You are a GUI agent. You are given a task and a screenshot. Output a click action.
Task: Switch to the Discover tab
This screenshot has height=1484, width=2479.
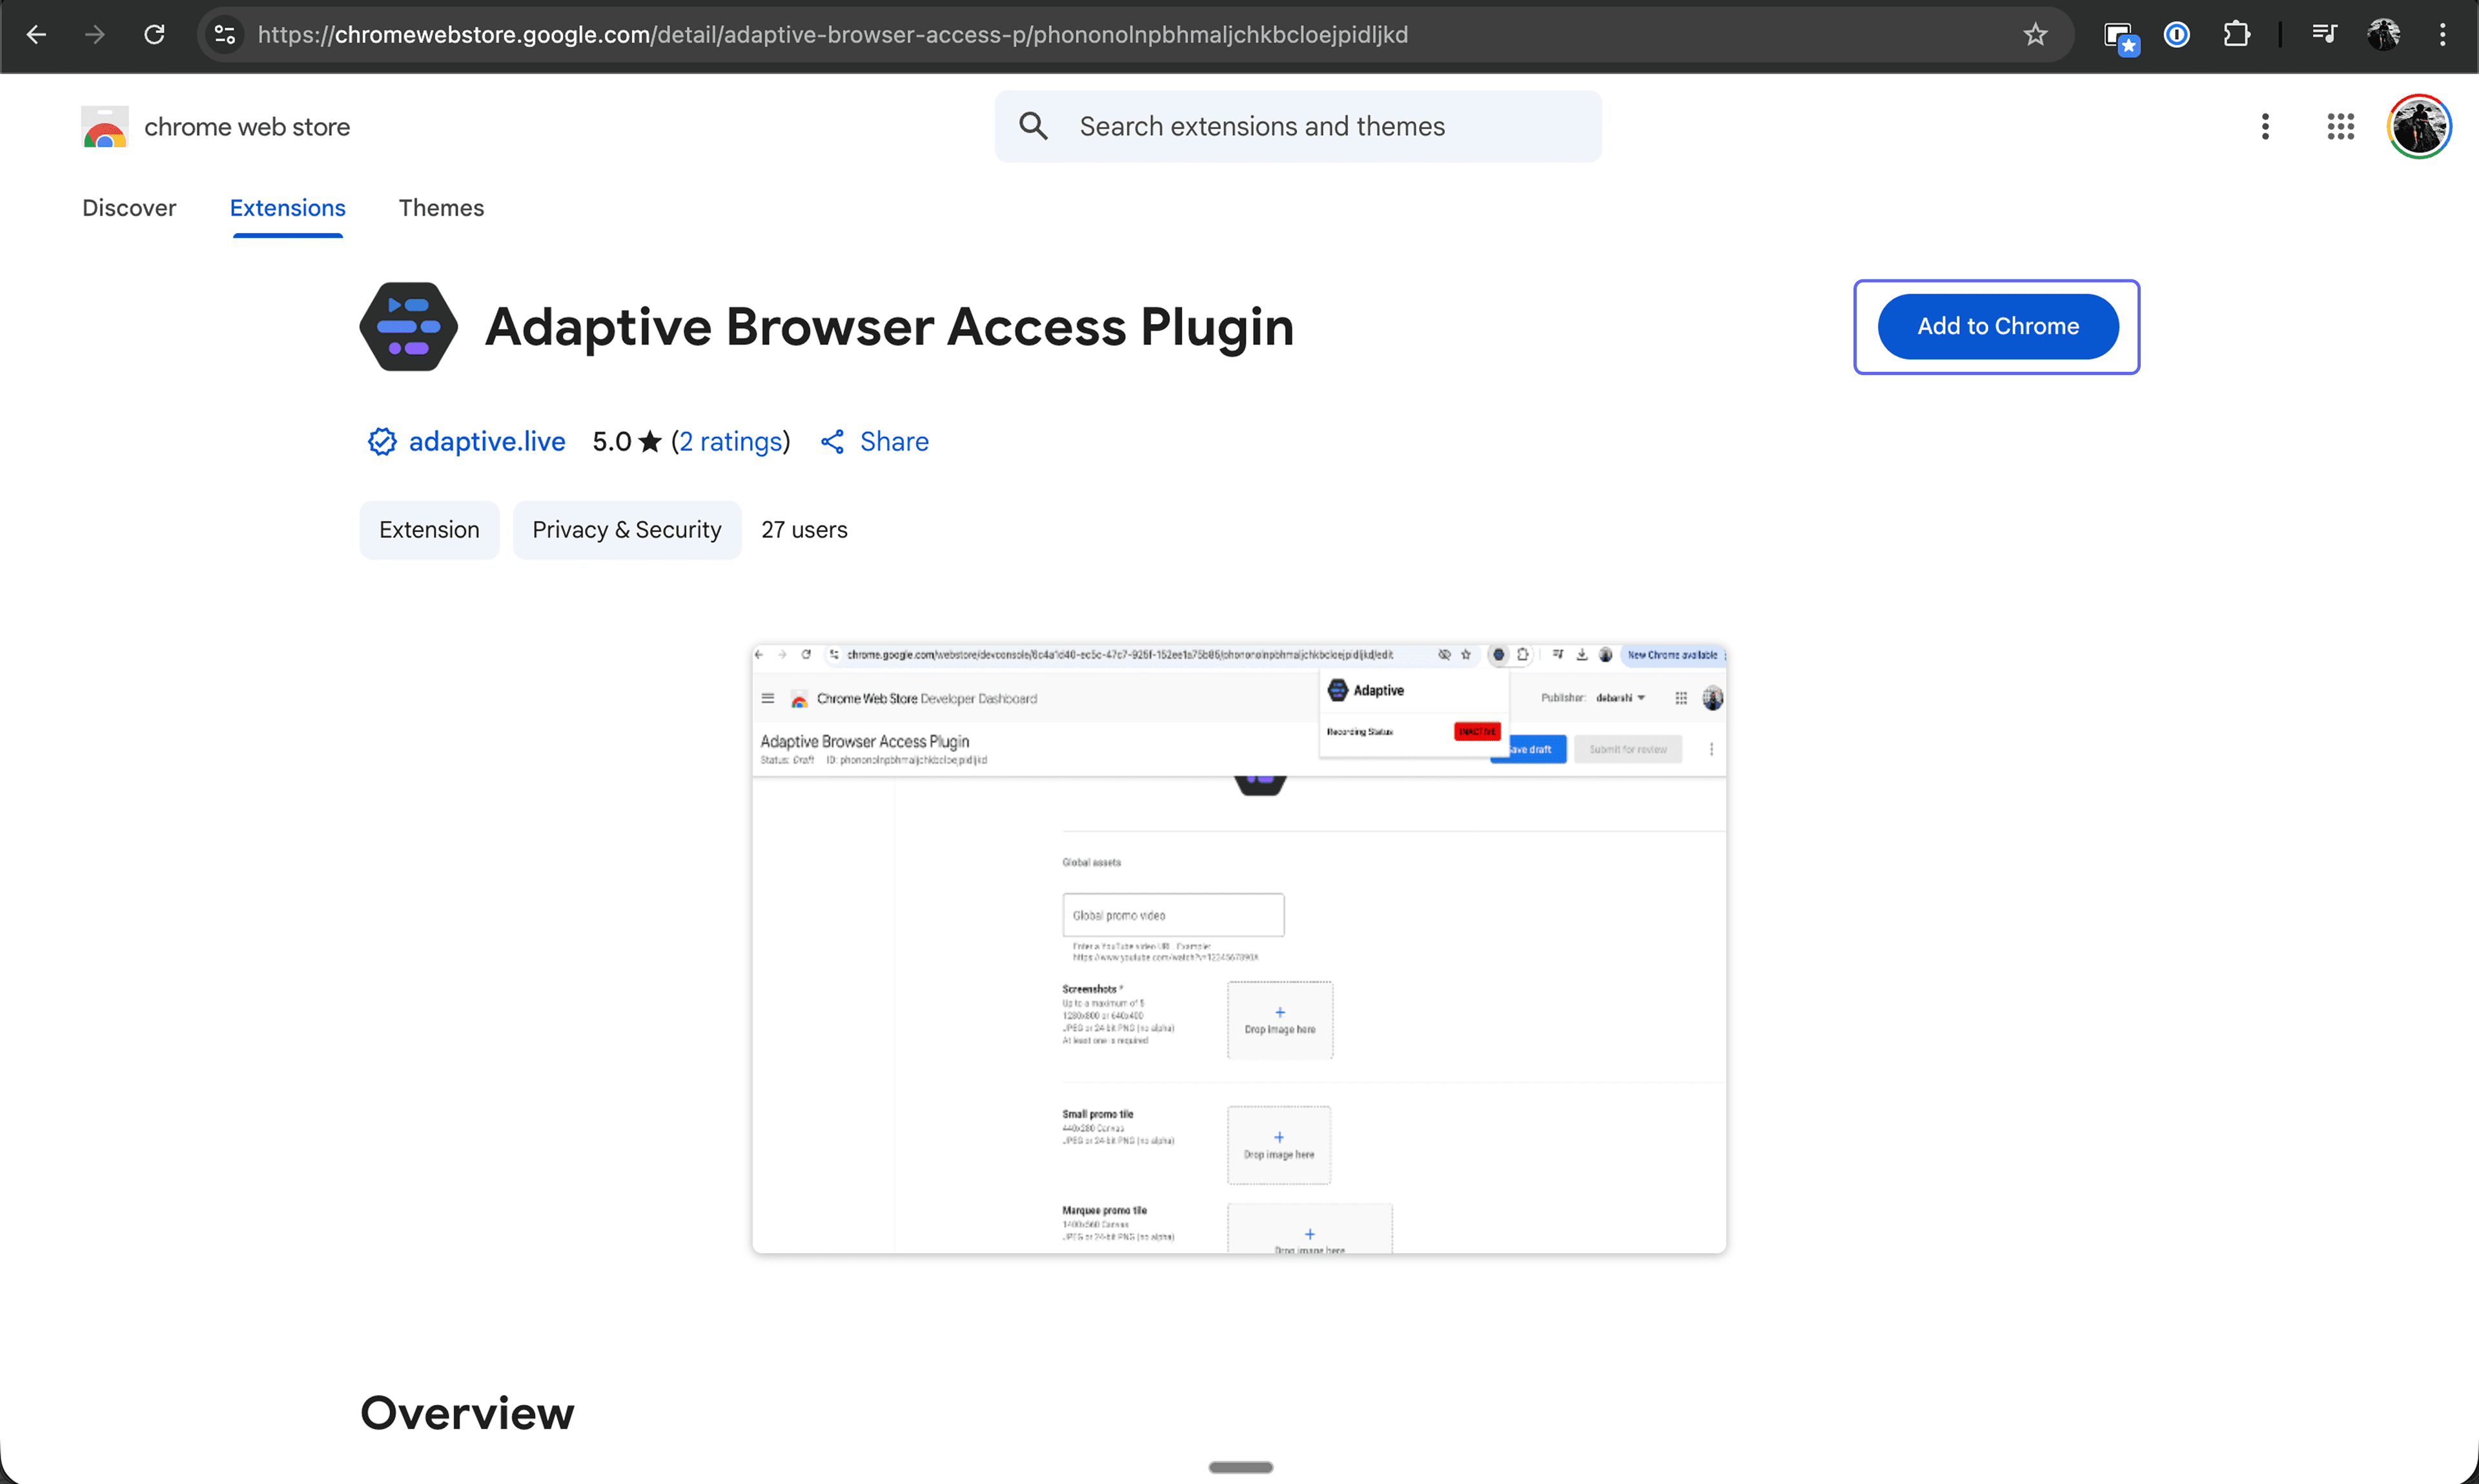coord(129,208)
